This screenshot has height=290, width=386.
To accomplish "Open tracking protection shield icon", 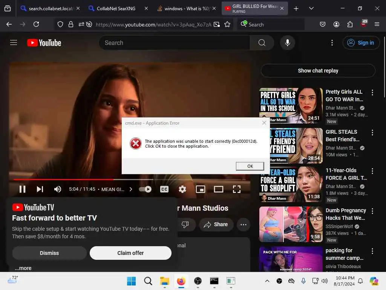I will click(60, 24).
